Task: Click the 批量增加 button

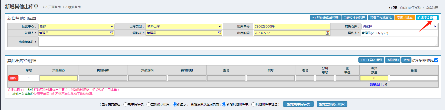Action: click(392, 60)
